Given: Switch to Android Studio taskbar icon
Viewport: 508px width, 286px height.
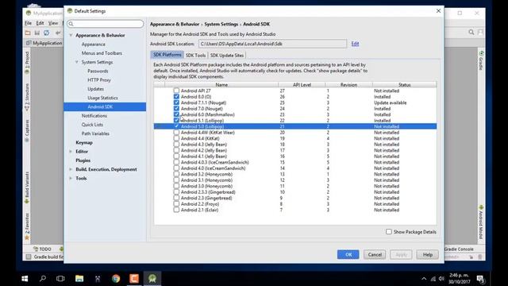Looking at the screenshot, I should [152, 279].
